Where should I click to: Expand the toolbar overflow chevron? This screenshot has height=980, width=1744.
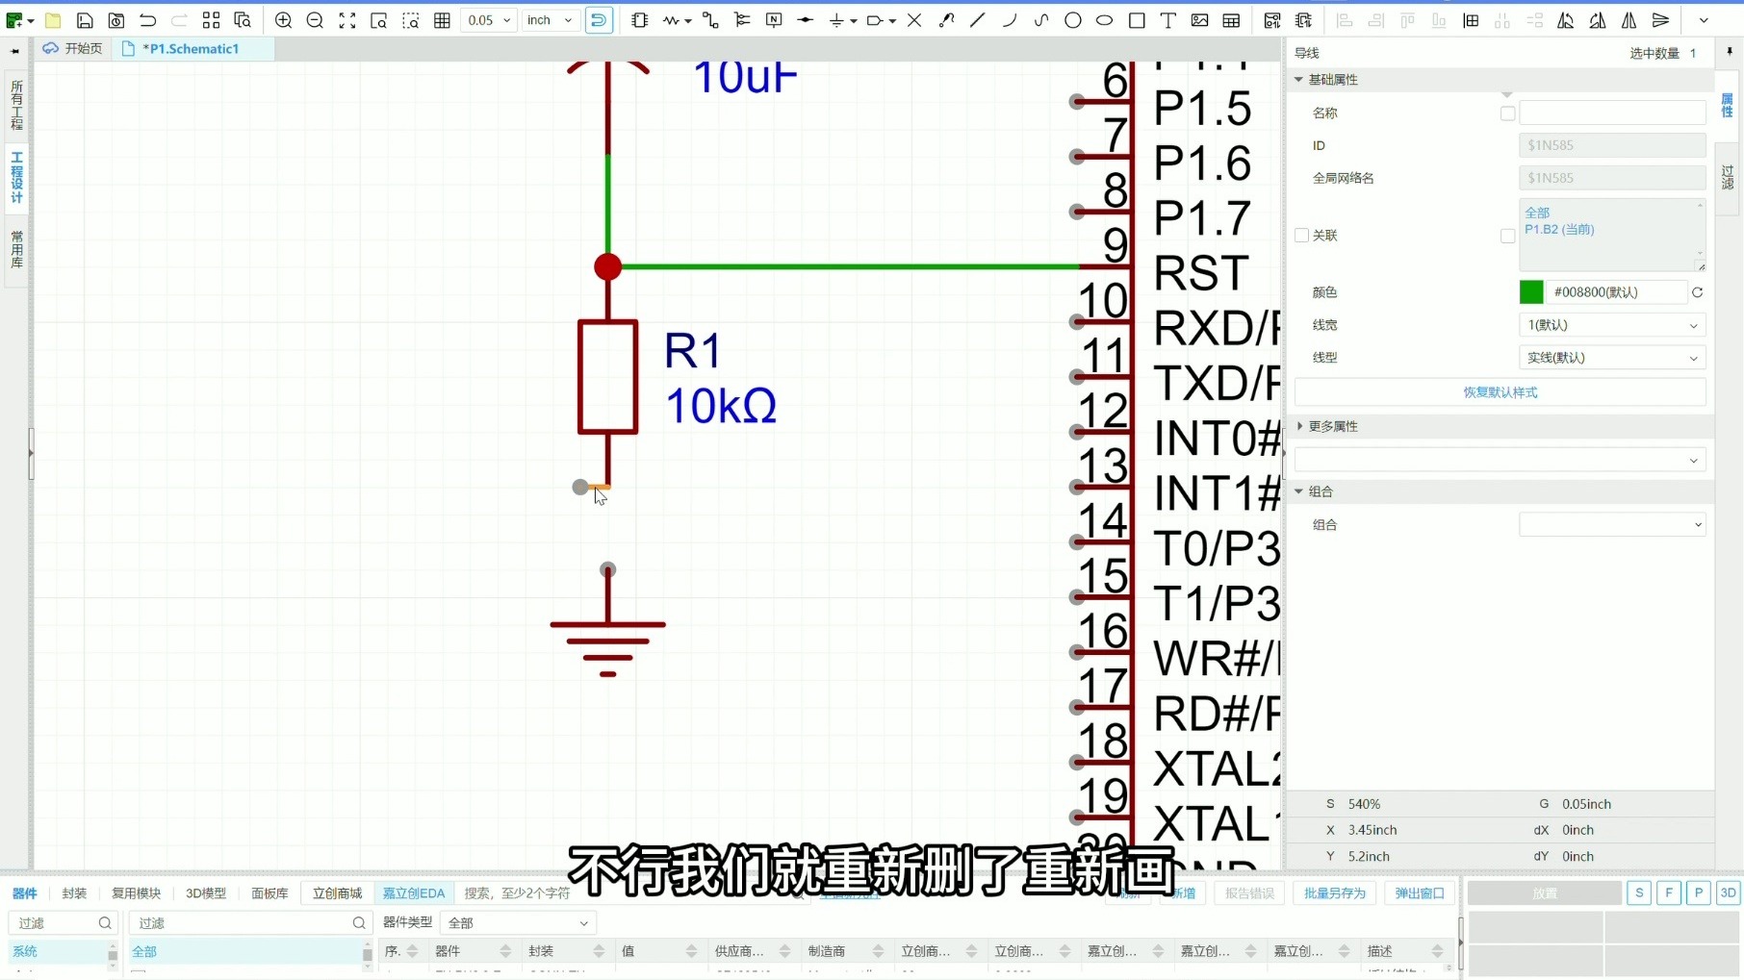tap(1704, 20)
